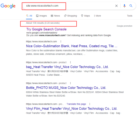Screen dimensions: 140x115
Task: Open Nice Color–Sublimation Blank result title
Action: 72,46
